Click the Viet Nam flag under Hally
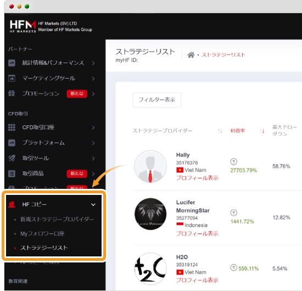This screenshot has height=291, width=302. click(180, 170)
